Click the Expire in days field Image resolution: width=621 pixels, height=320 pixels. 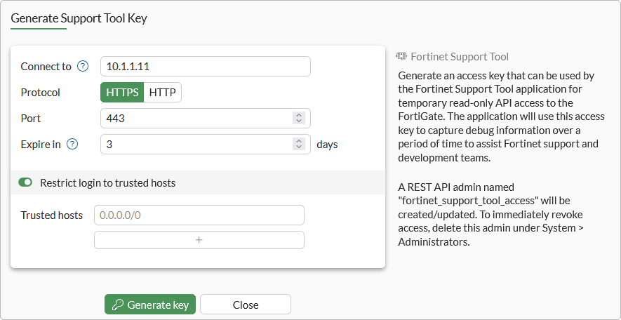pos(196,145)
